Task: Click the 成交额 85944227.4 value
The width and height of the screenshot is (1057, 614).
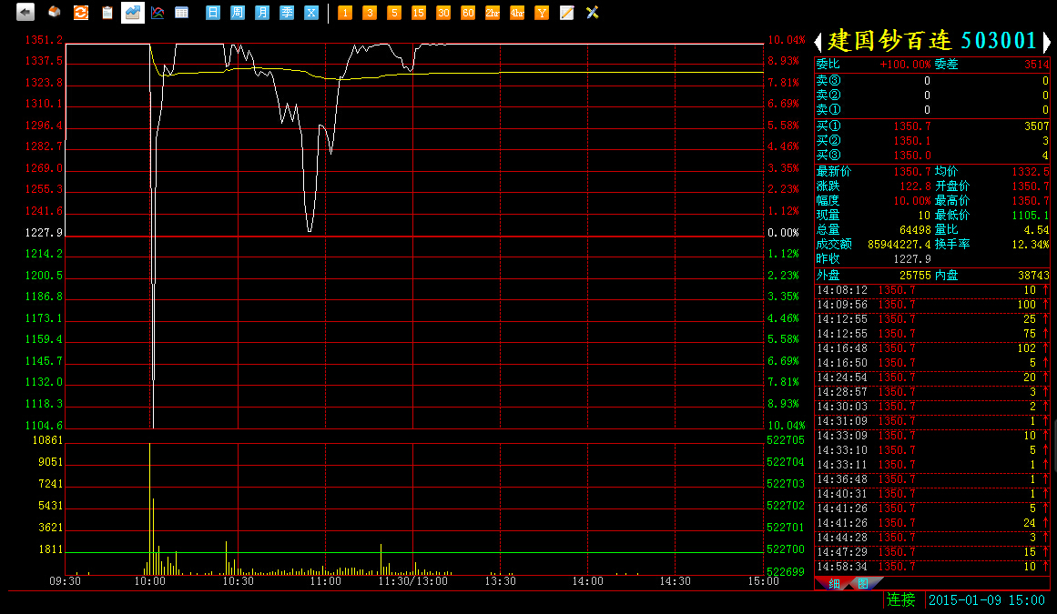Action: [899, 245]
